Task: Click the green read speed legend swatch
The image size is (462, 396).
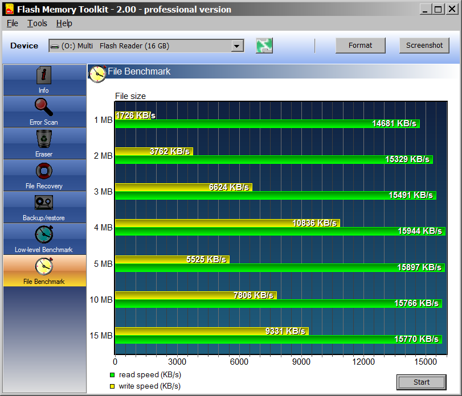Action: (x=112, y=375)
